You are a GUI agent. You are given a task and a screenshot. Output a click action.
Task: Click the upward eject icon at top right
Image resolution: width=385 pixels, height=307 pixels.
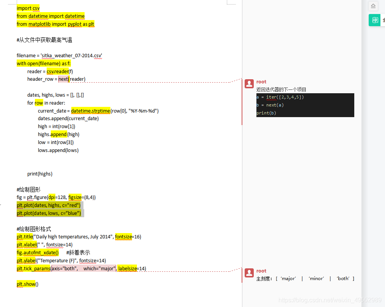pyautogui.click(x=373, y=6)
